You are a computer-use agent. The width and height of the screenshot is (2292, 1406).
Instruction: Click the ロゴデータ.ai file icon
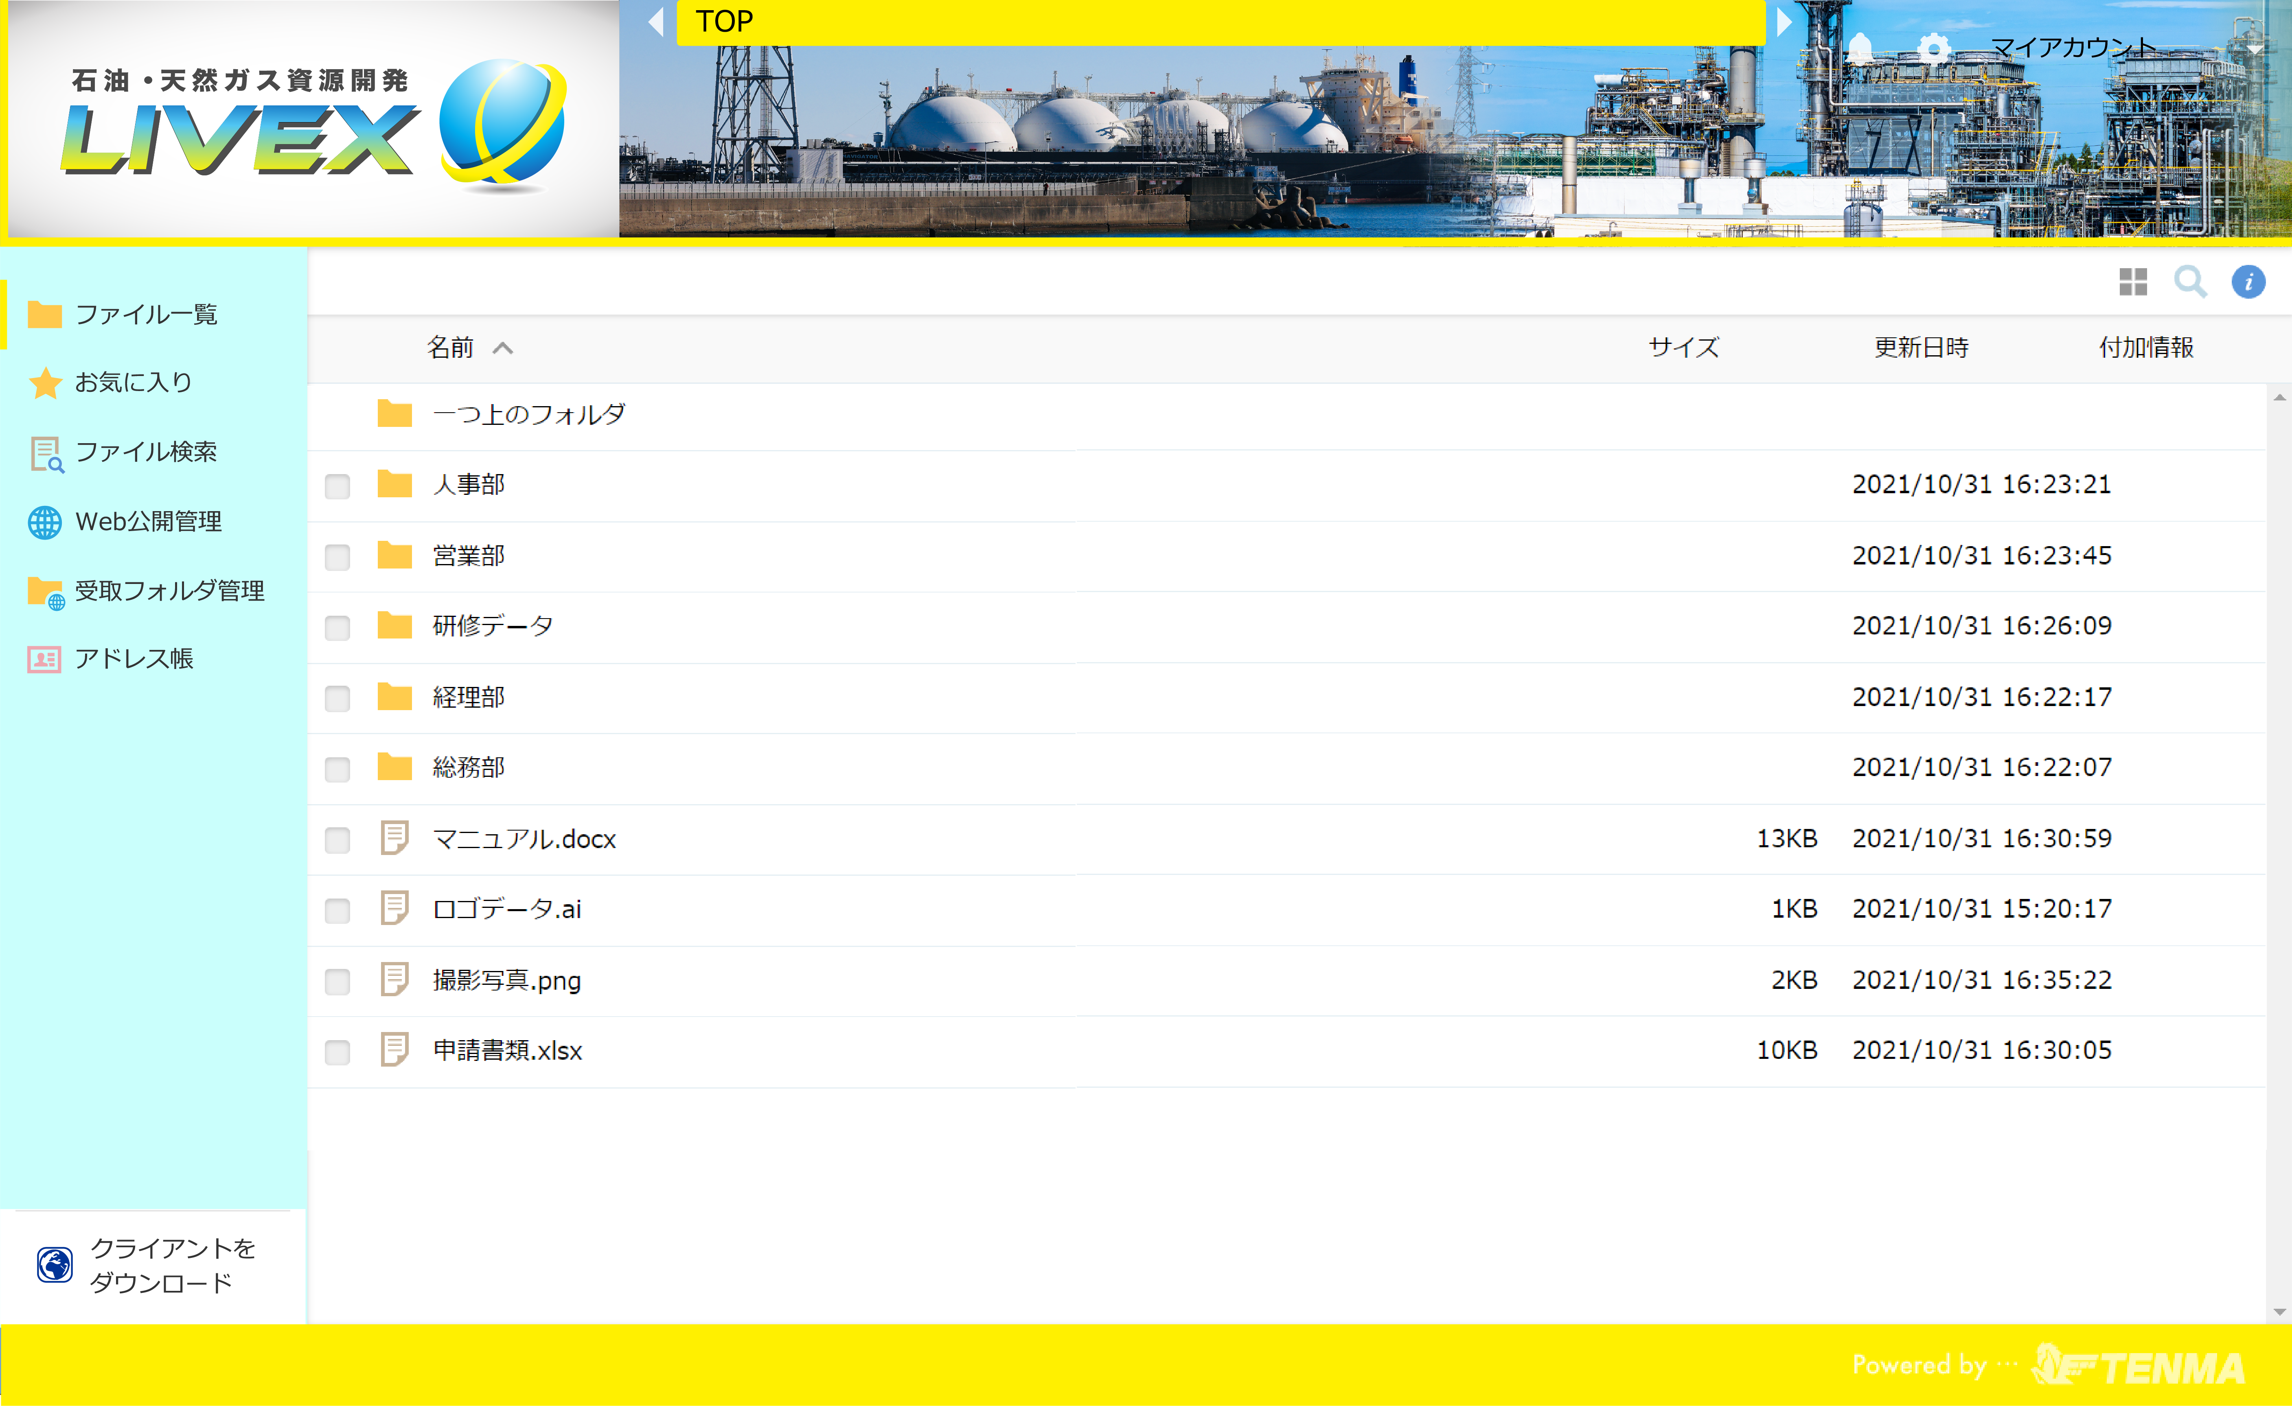click(394, 908)
